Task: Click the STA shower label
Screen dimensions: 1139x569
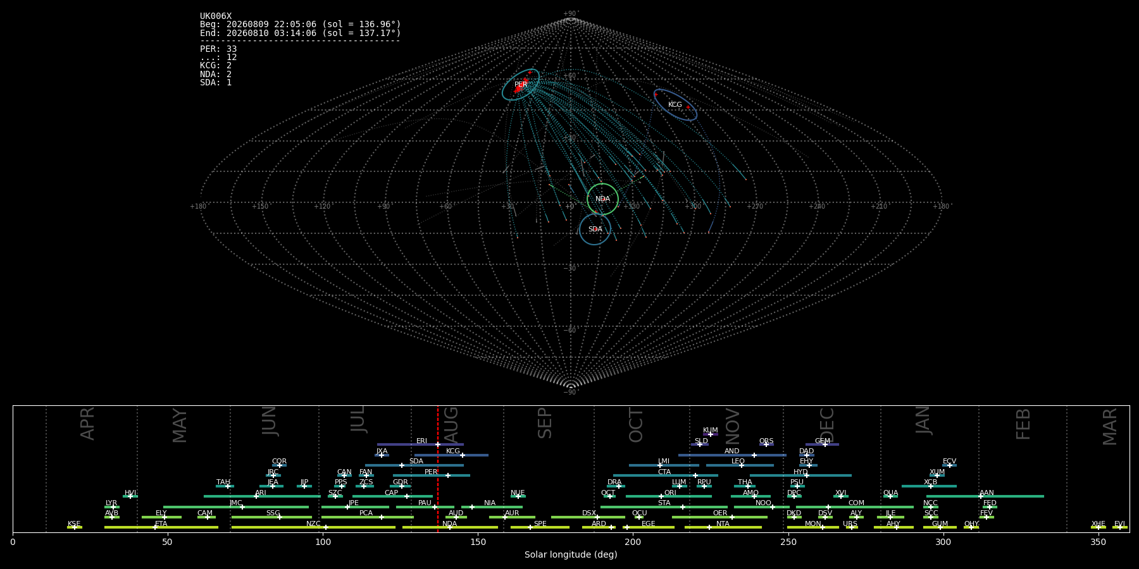Action: (x=664, y=503)
